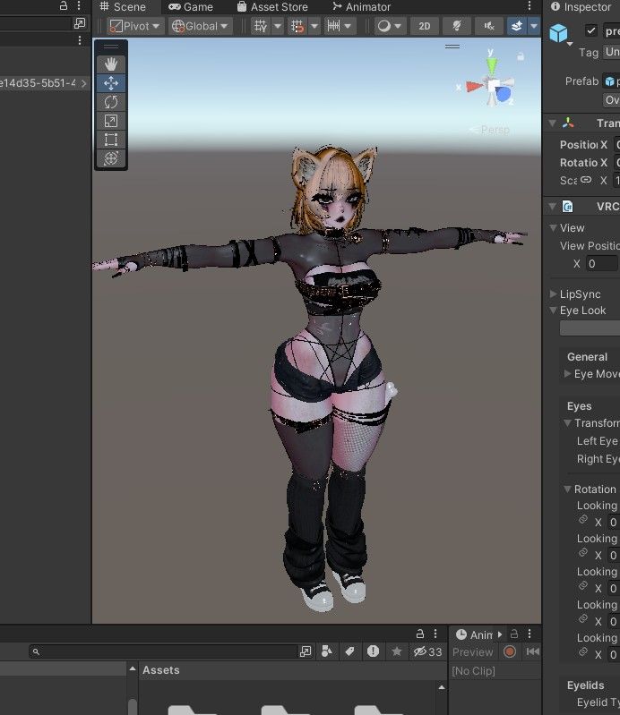Screen dimensions: 620x715
Task: Click the increment snapping ruler icon
Action: click(x=334, y=26)
